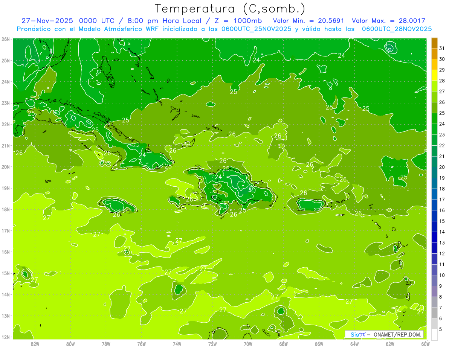
Task: Click the 80W longitude axis label
Action: click(70, 344)
